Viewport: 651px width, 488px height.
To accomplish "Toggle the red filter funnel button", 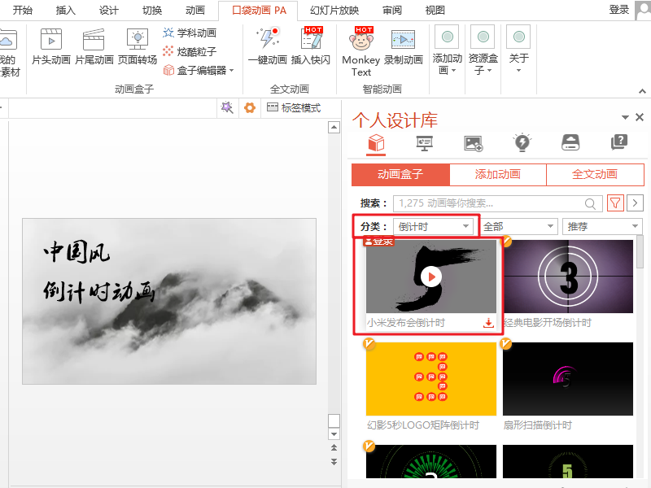I will [x=615, y=203].
